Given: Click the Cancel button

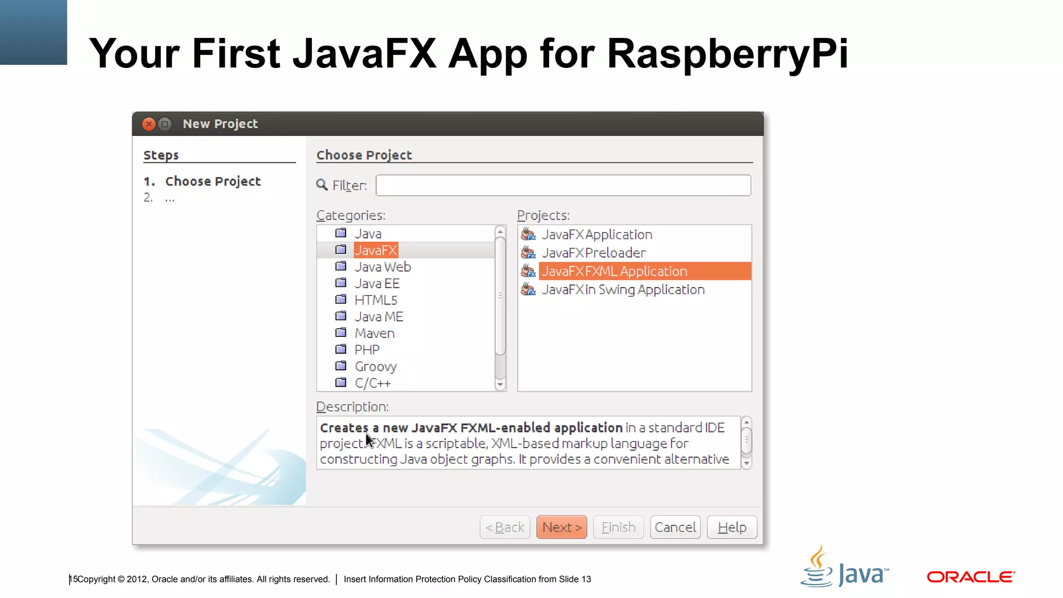Looking at the screenshot, I should (x=675, y=527).
